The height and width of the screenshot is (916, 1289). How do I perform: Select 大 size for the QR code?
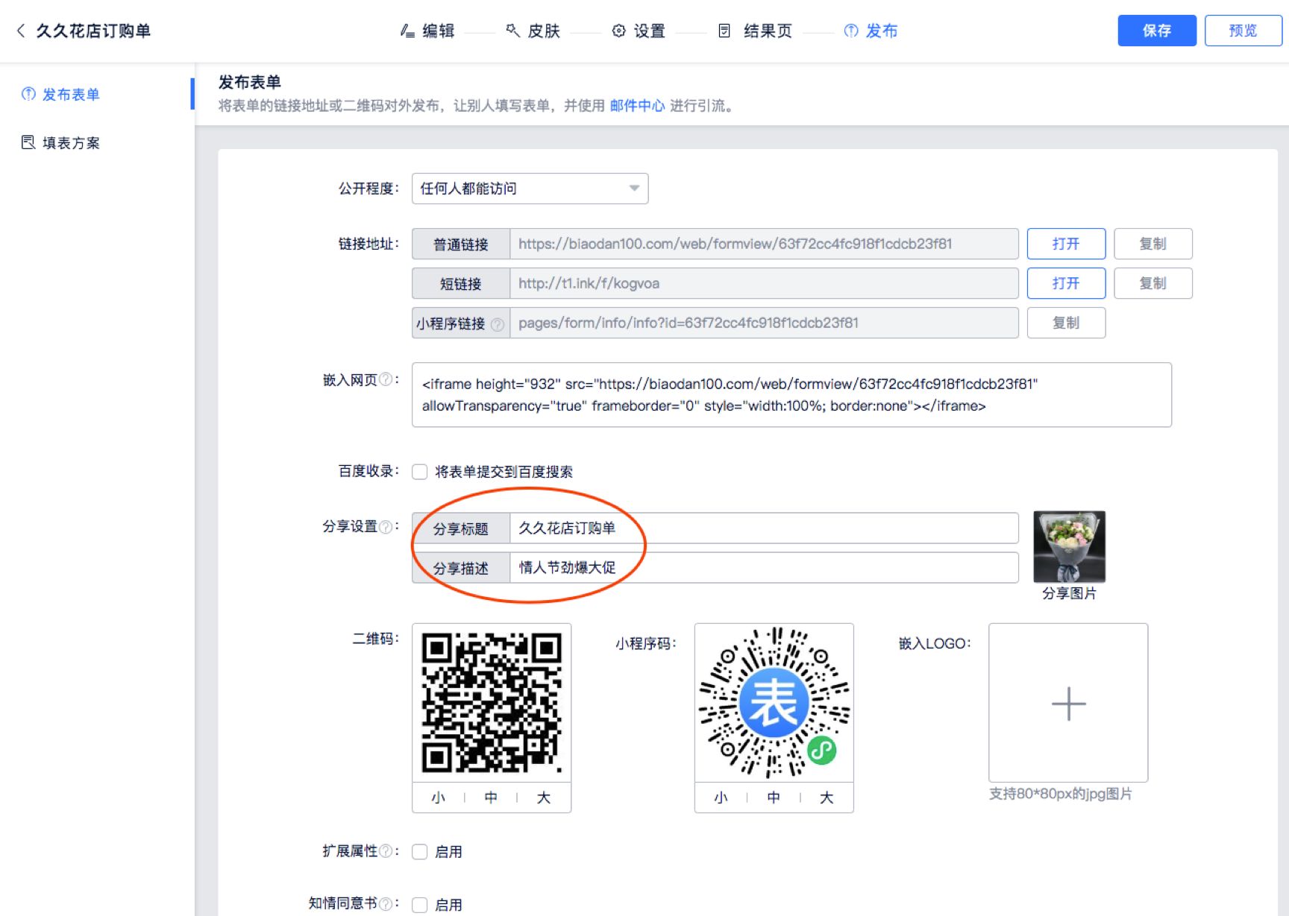click(x=544, y=797)
